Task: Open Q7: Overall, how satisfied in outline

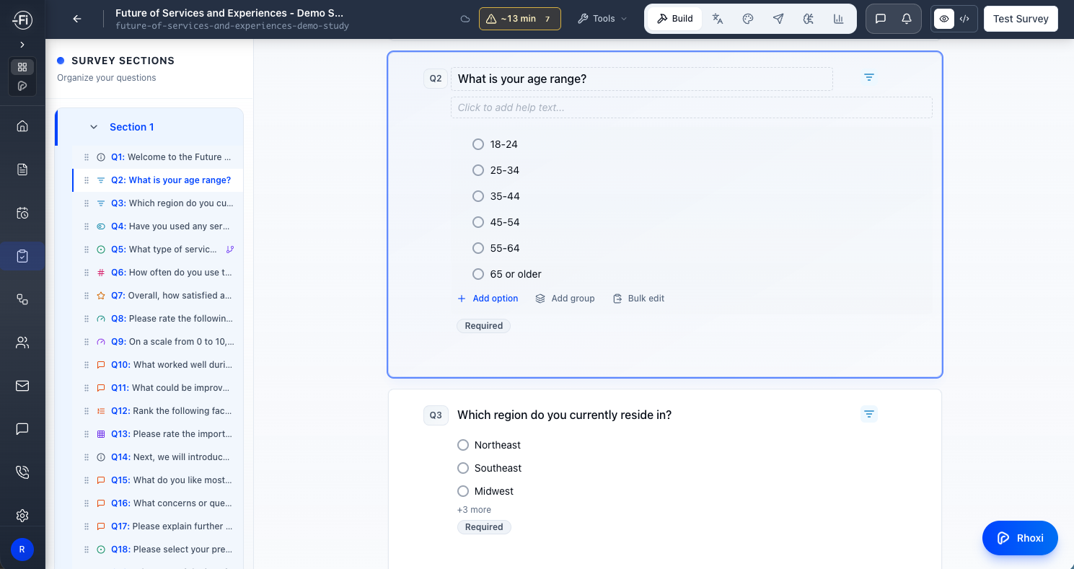Action: (157, 296)
